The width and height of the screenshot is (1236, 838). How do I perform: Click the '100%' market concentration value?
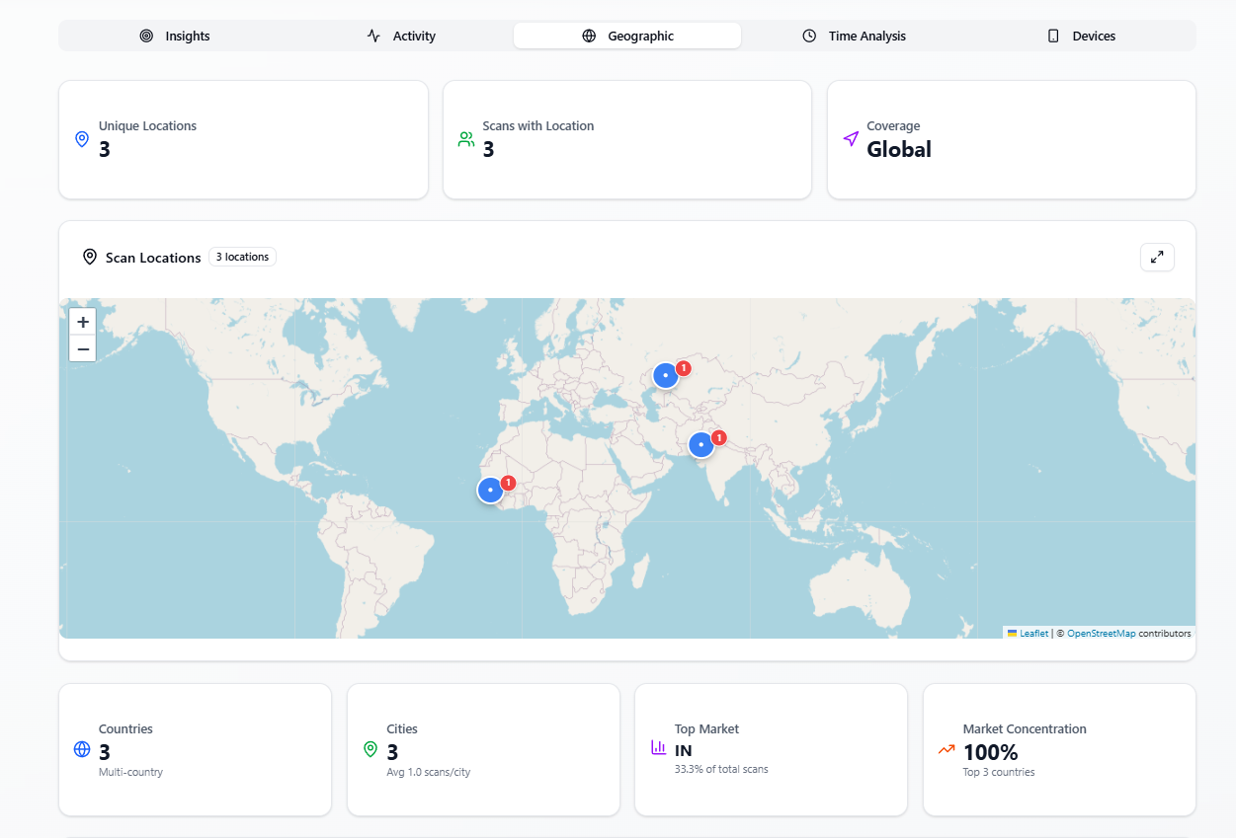(990, 752)
